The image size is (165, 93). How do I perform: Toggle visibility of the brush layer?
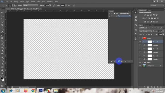click(x=140, y=38)
